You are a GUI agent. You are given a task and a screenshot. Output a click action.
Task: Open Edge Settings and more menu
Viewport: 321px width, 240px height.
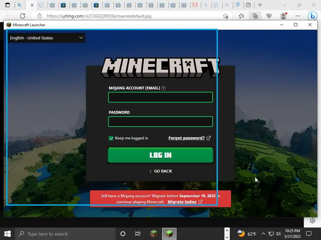click(298, 16)
